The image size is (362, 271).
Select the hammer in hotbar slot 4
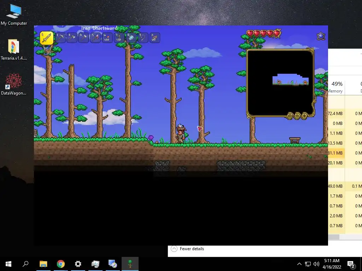click(x=83, y=38)
